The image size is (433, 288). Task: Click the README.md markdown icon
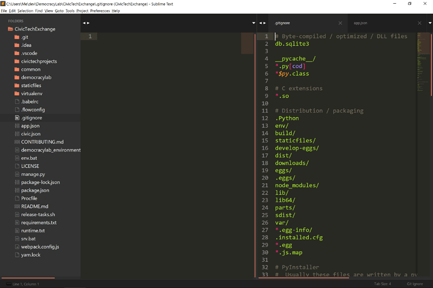tap(17, 207)
